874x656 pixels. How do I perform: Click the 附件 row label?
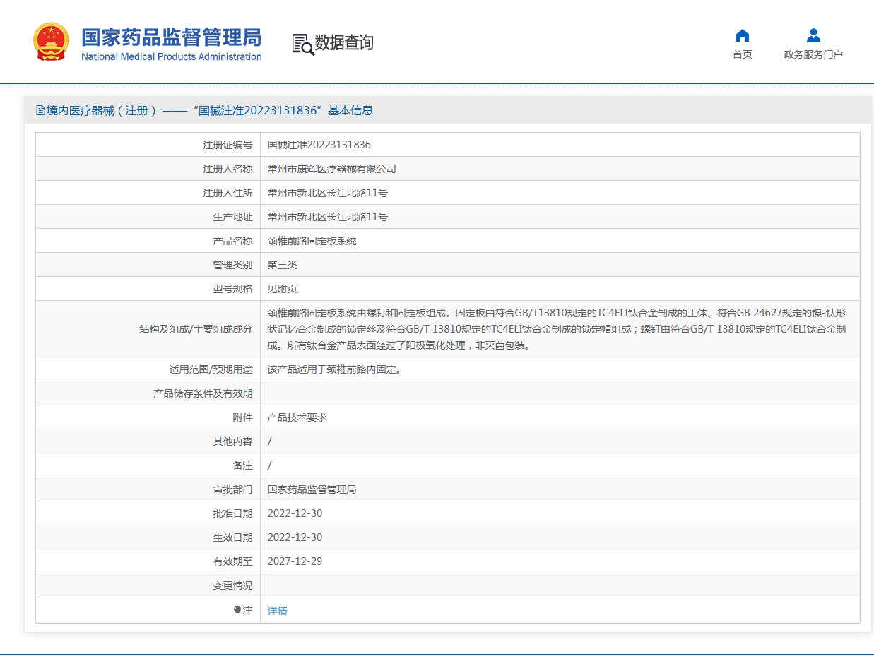click(x=242, y=417)
